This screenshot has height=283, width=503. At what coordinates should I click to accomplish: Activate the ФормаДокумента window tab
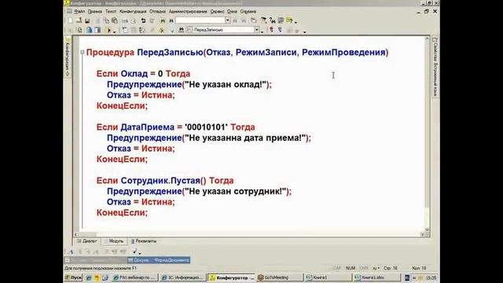coord(159,260)
